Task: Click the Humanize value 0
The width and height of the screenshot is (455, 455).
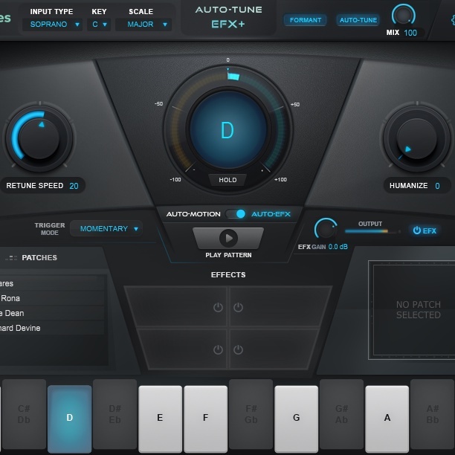Action: point(437,186)
